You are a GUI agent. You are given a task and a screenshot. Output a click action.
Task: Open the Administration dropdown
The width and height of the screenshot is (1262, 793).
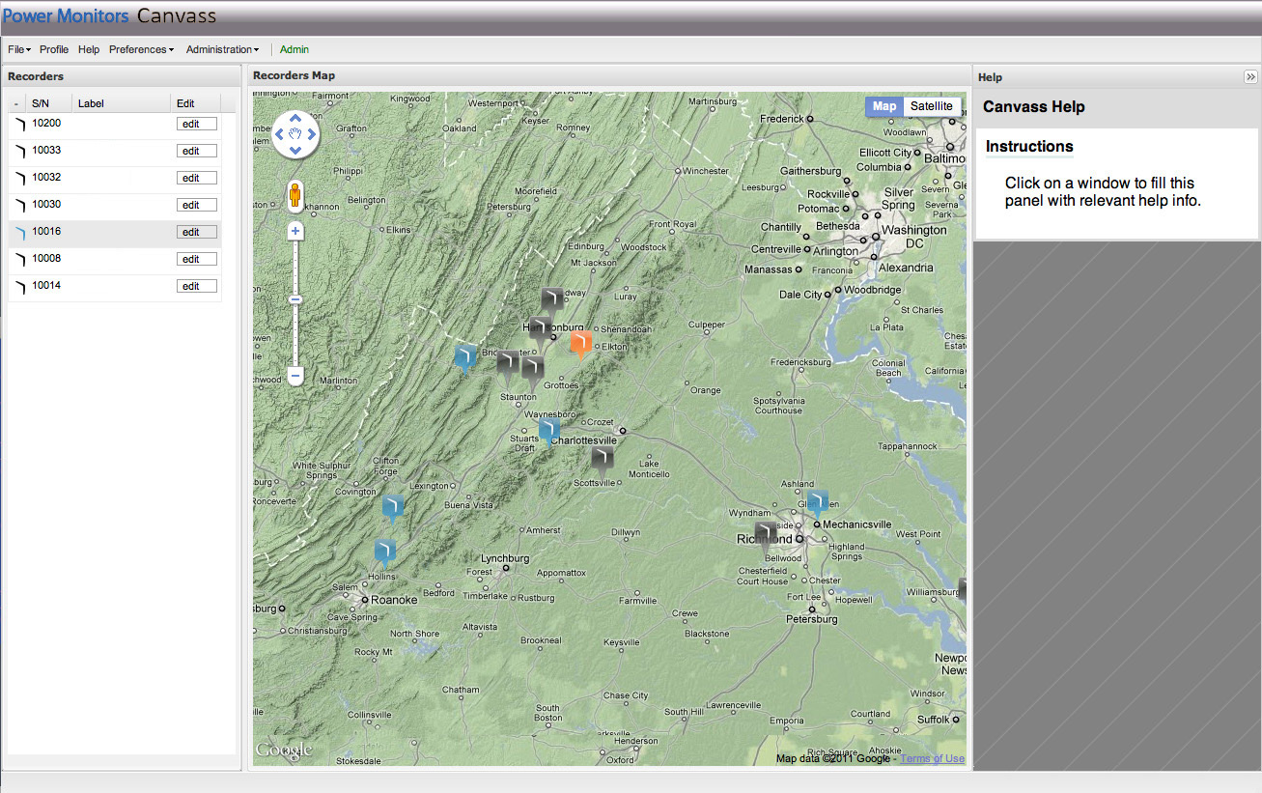[x=221, y=49]
